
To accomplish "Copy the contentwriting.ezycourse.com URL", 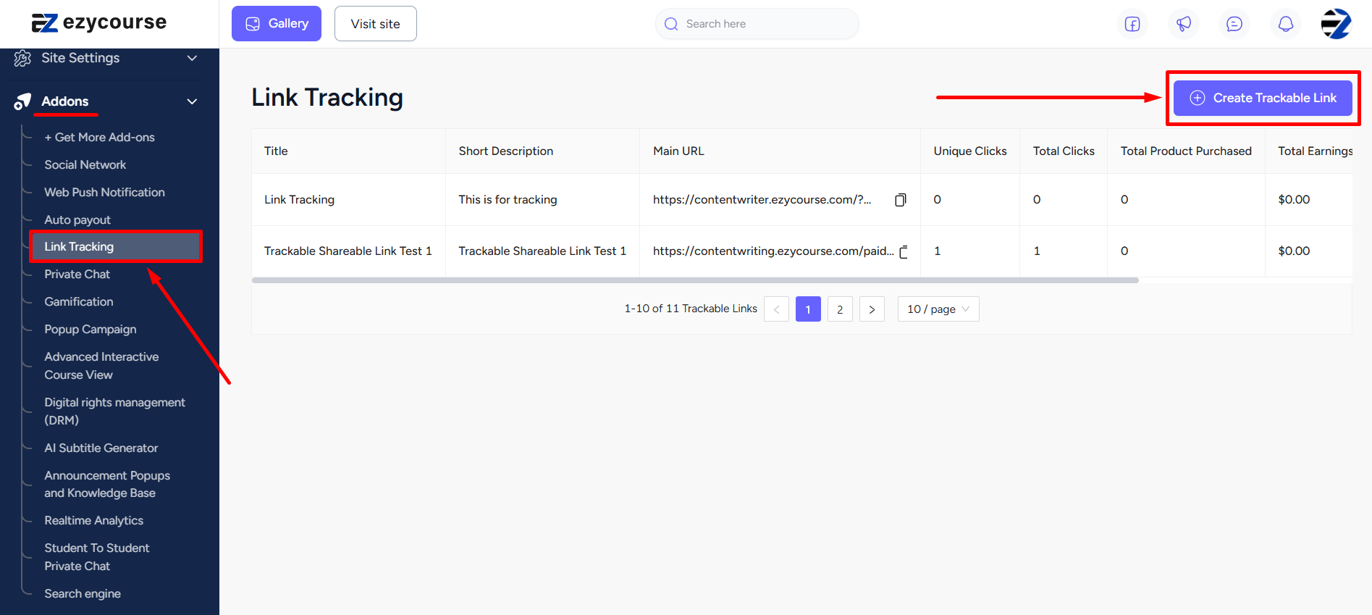I will (904, 252).
